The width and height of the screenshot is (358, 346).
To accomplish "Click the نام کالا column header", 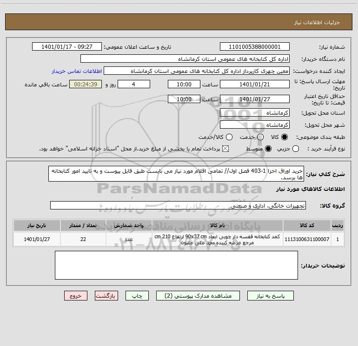I will [218, 225].
